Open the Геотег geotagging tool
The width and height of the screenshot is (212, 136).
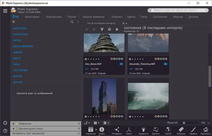pyautogui.click(x=168, y=130)
